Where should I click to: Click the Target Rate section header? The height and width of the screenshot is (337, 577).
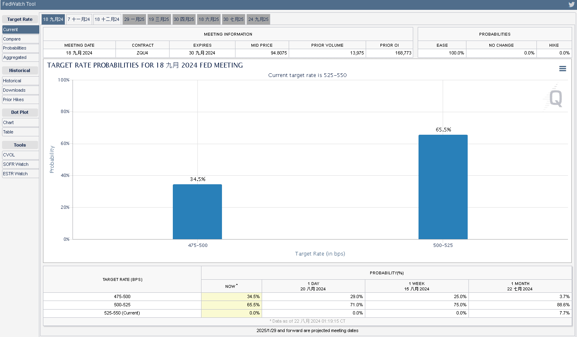point(20,19)
